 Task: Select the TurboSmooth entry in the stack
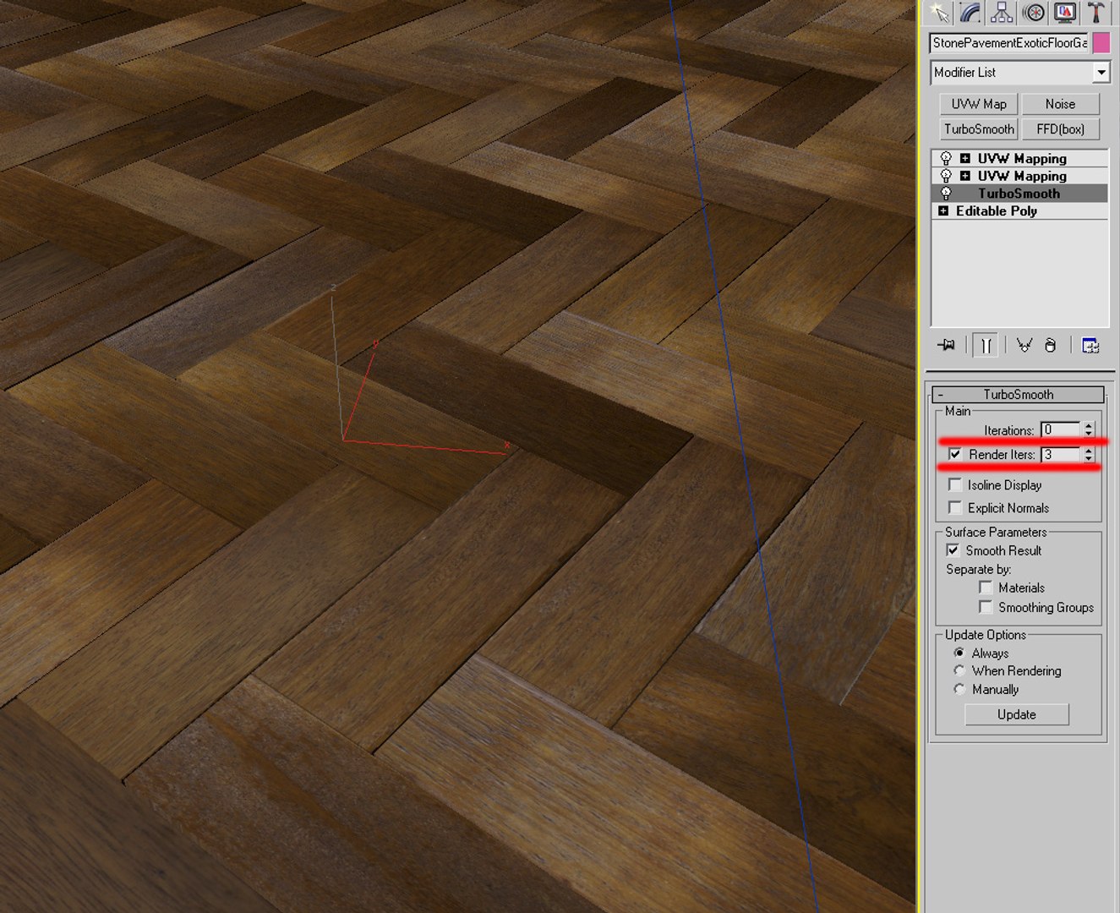click(1019, 194)
